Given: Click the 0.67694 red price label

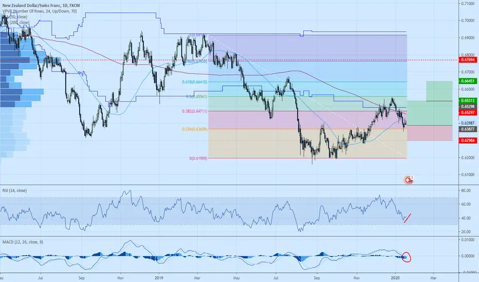Looking at the screenshot, I should click(468, 60).
